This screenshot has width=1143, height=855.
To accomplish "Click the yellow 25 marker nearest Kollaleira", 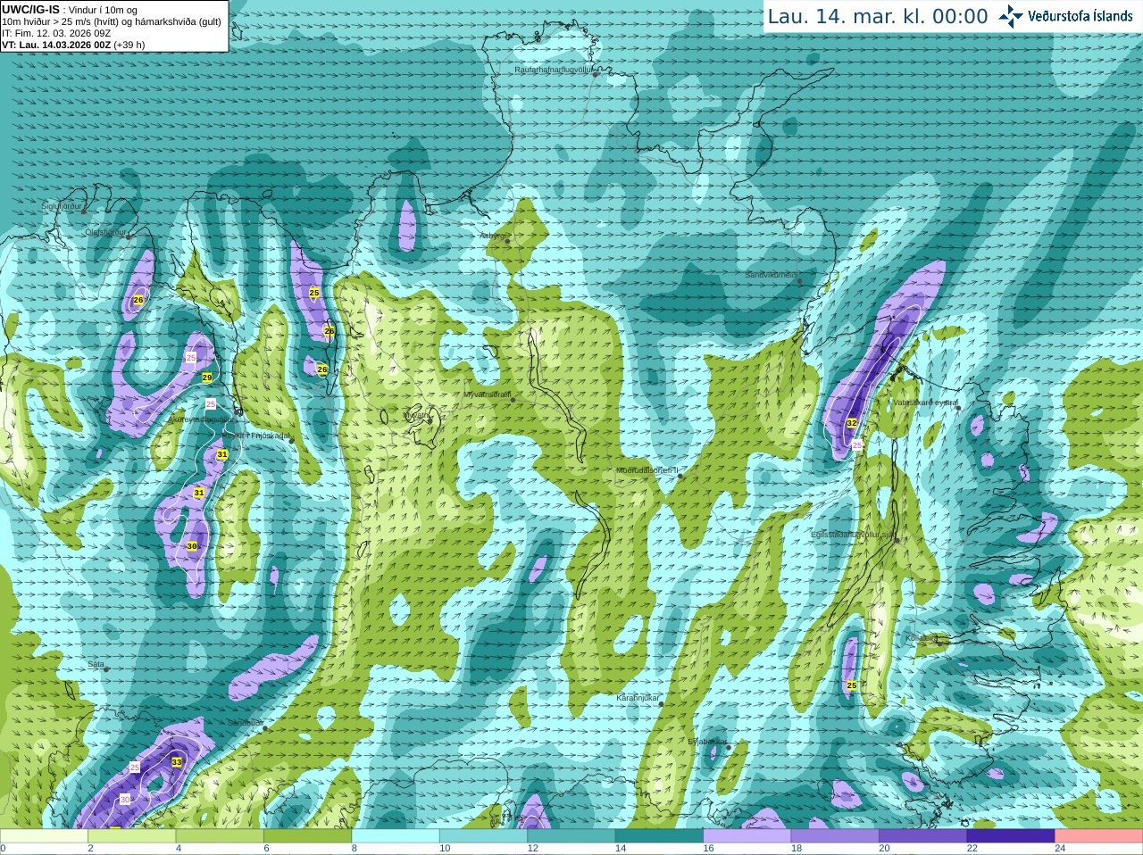I will [x=852, y=685].
